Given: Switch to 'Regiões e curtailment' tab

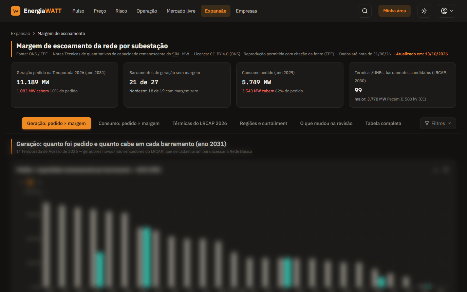Looking at the screenshot, I should tap(263, 123).
